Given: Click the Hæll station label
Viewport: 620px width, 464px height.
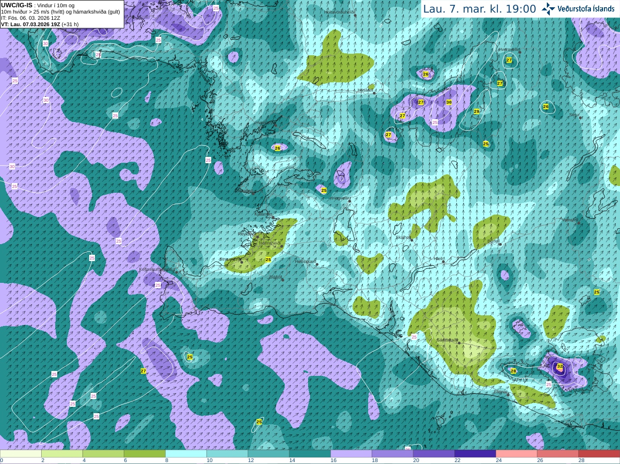Looking at the screenshot, I should pyautogui.click(x=438, y=259).
